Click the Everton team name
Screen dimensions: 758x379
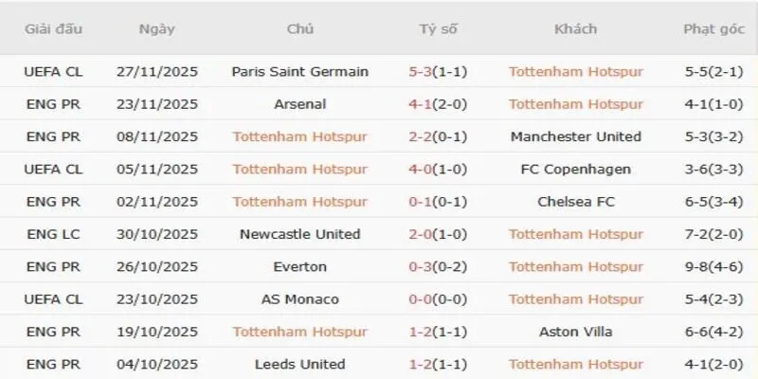299,266
